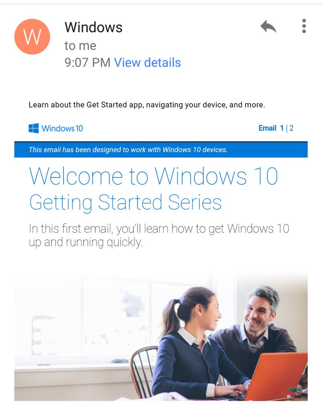Go to email 2 in series

tap(291, 128)
